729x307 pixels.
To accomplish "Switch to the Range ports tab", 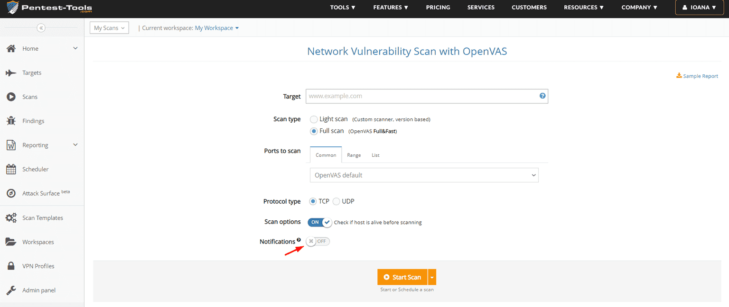I will (354, 155).
